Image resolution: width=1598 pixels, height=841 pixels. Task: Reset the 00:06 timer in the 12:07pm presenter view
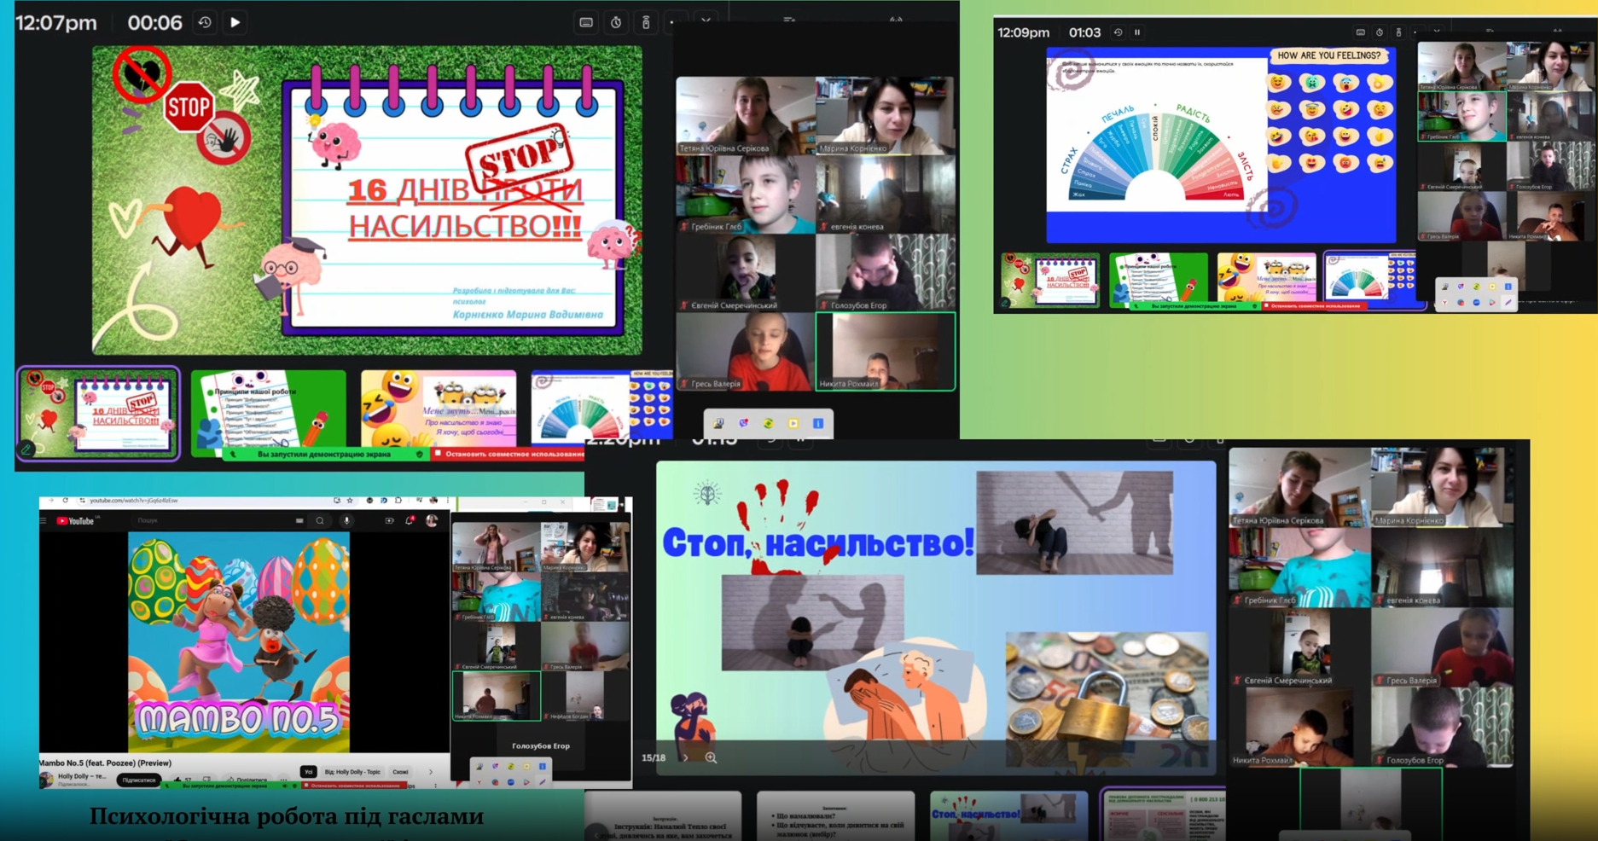[x=205, y=22]
